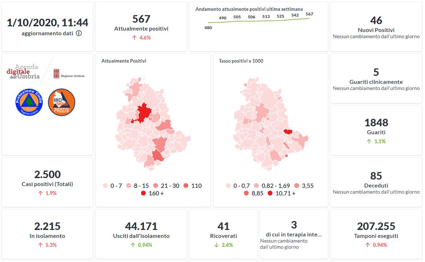Select the 160 + legend color dot
The image size is (425, 262).
[x=143, y=194]
